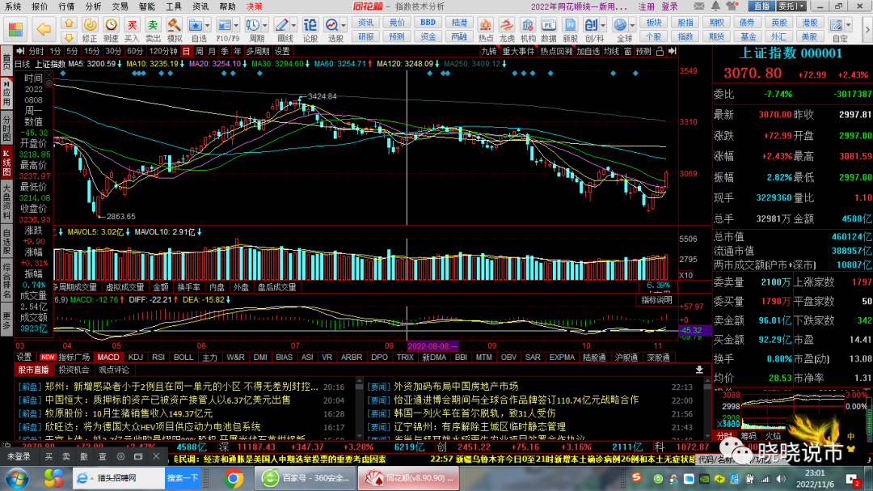
Task: Click the Windows Start button
Action: point(17,479)
